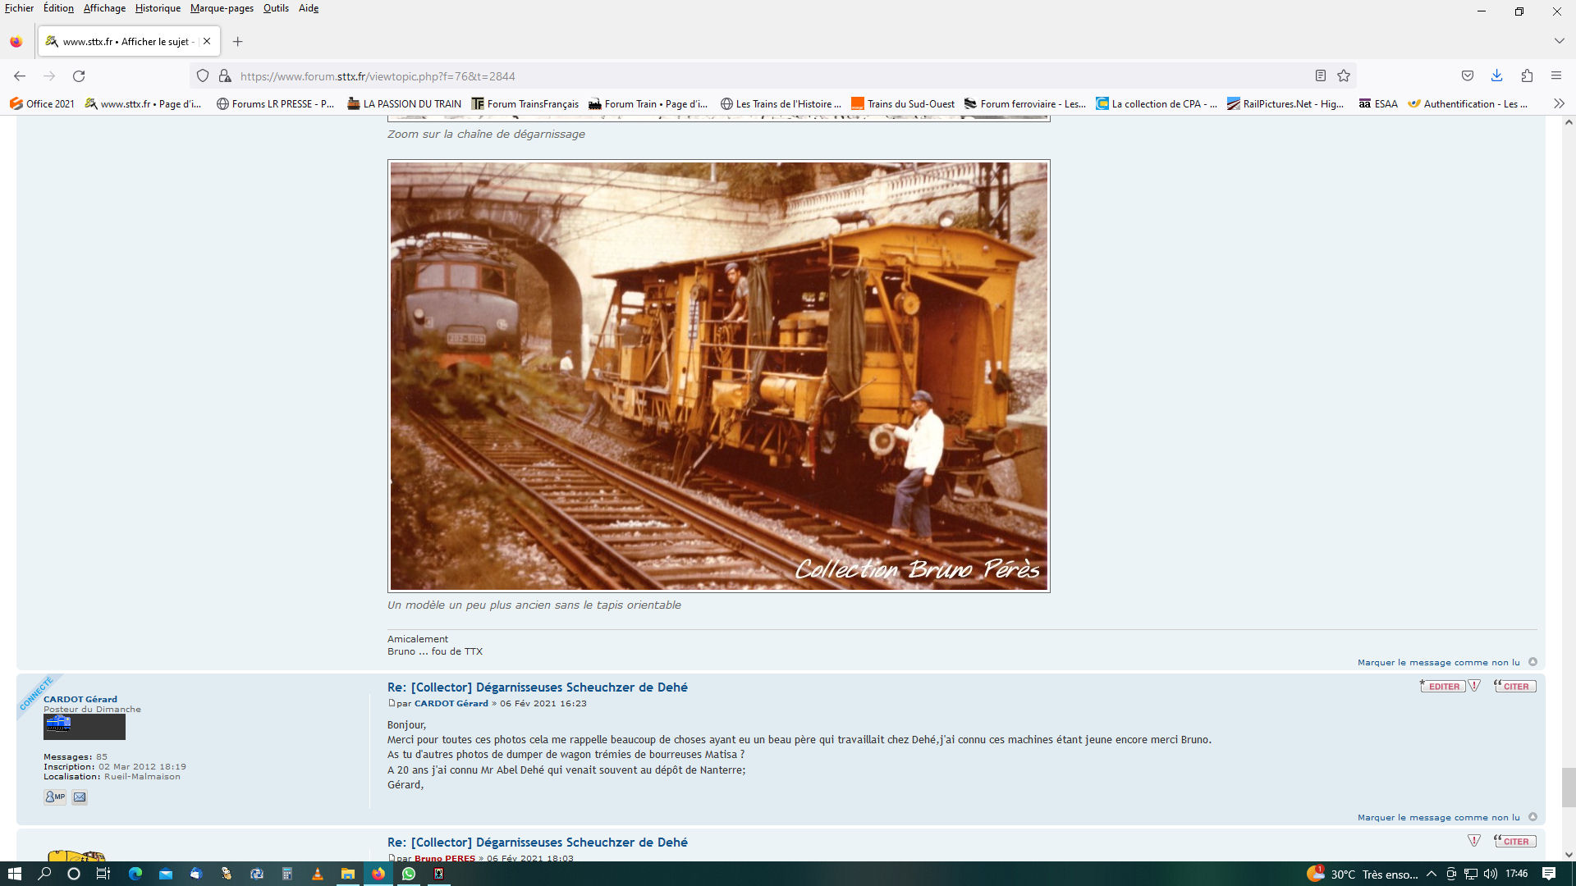The width and height of the screenshot is (1576, 886).
Task: Open the Firefox downloads panel
Action: pyautogui.click(x=1496, y=76)
